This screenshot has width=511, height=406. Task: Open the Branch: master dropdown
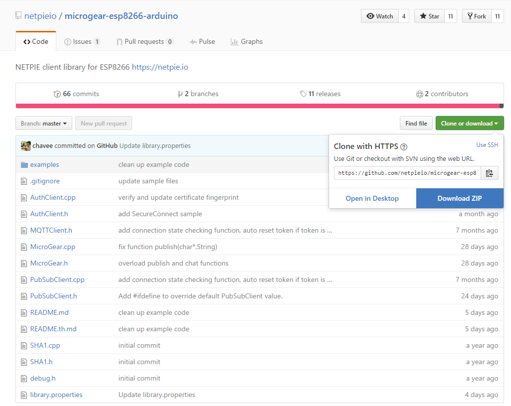tap(43, 123)
